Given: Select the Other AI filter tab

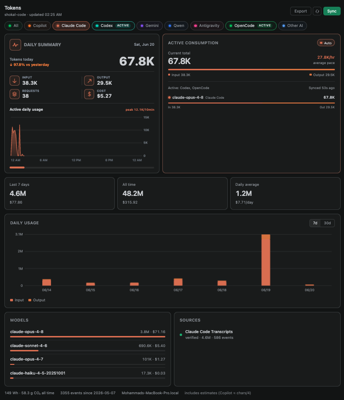Looking at the screenshot, I should 292,26.
